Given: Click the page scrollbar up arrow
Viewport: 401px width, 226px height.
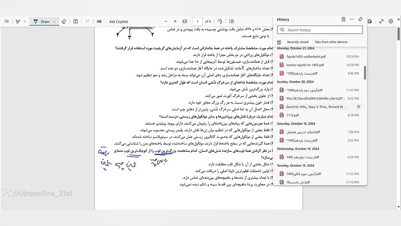Looking at the screenshot, I should (399, 19).
